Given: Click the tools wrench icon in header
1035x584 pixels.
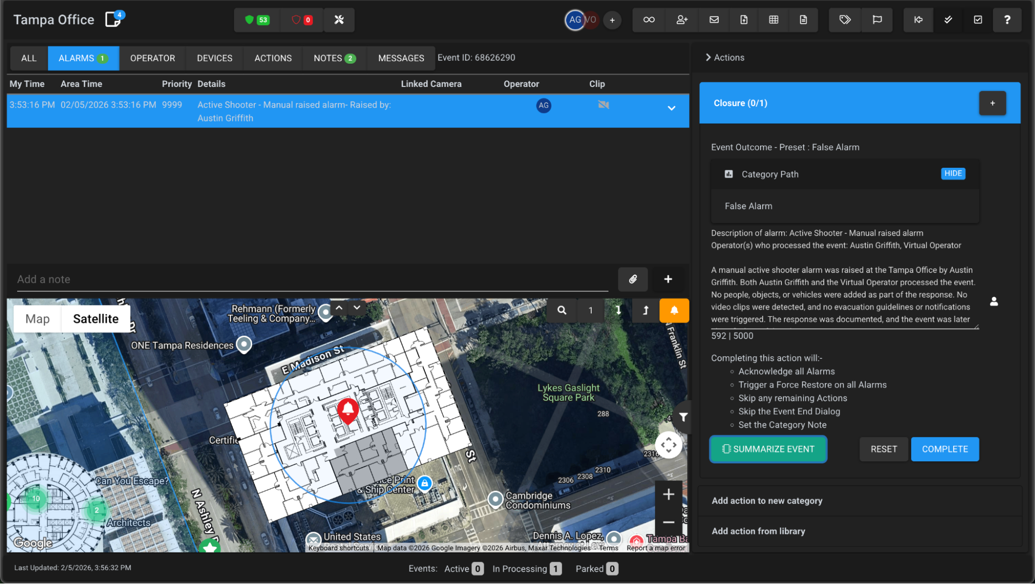Looking at the screenshot, I should 339,20.
